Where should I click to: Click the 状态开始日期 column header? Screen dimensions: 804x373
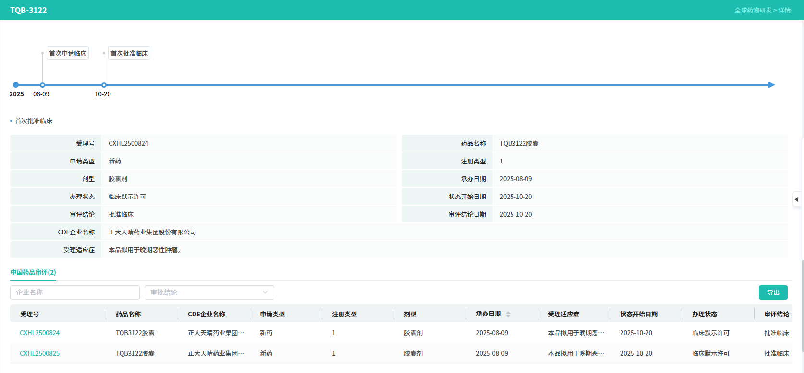tap(639, 314)
